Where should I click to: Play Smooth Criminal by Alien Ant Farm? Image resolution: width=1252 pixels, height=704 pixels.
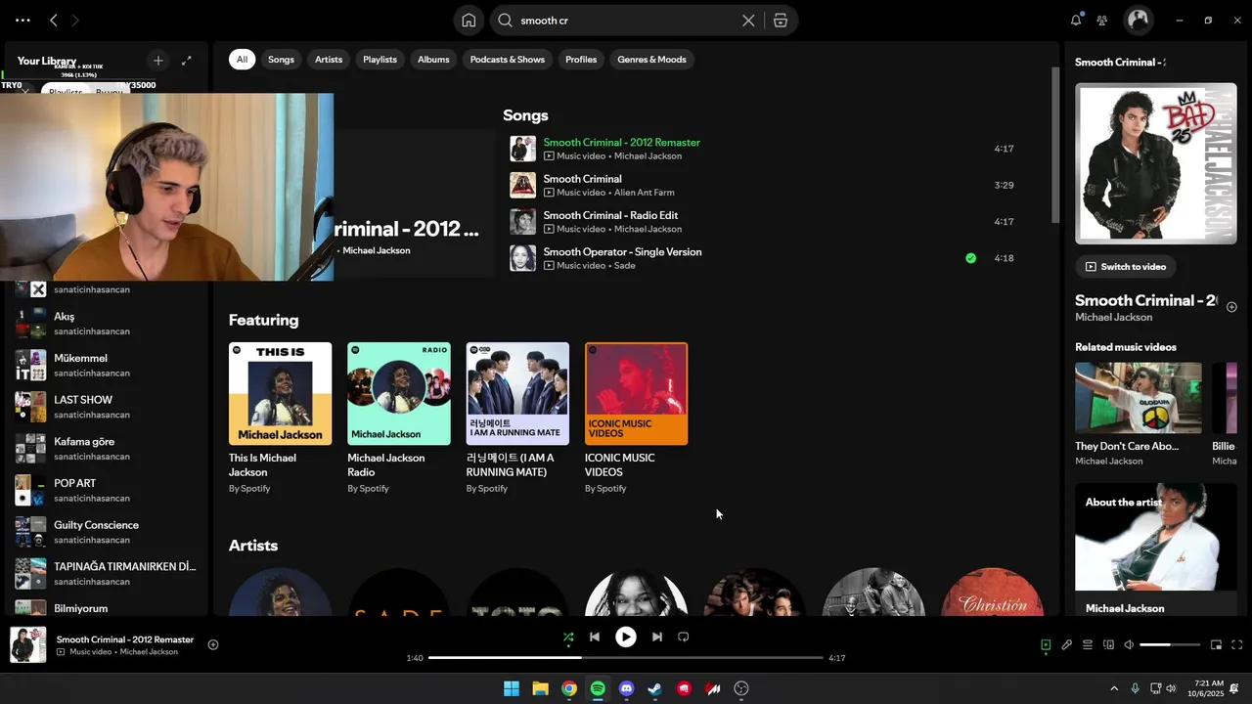(763, 185)
